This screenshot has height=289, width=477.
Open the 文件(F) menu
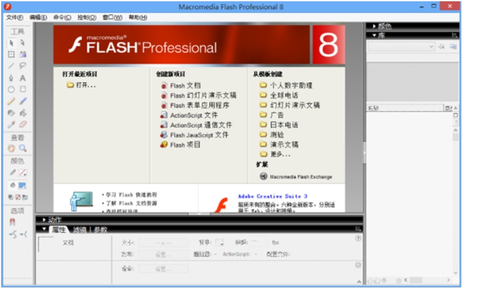15,17
